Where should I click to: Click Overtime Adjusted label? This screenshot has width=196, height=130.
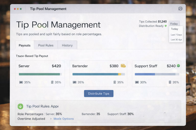coord(31,119)
